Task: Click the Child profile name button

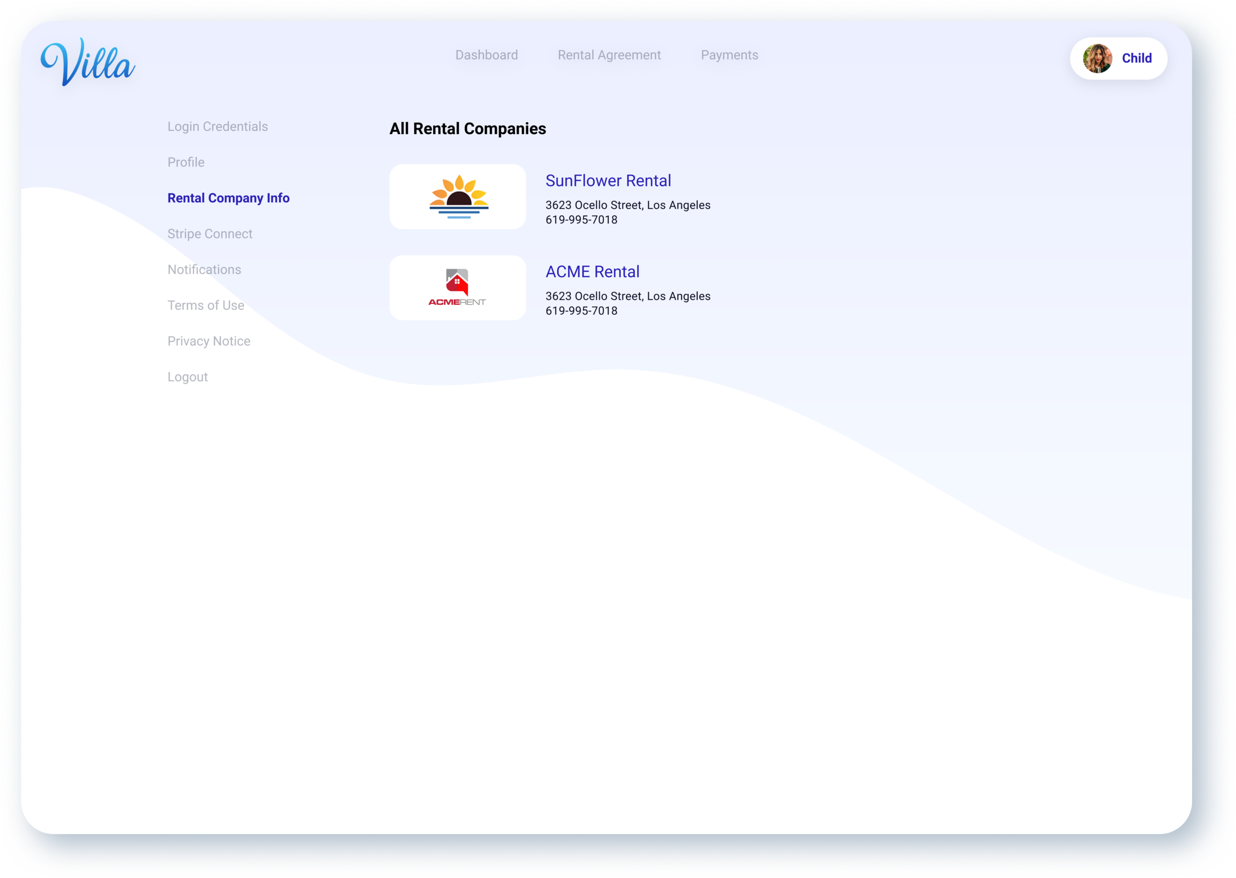Action: point(1136,58)
